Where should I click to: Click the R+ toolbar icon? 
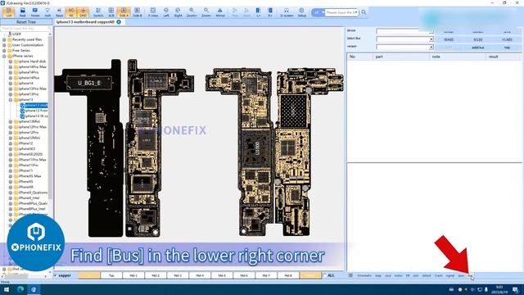pos(270,12)
